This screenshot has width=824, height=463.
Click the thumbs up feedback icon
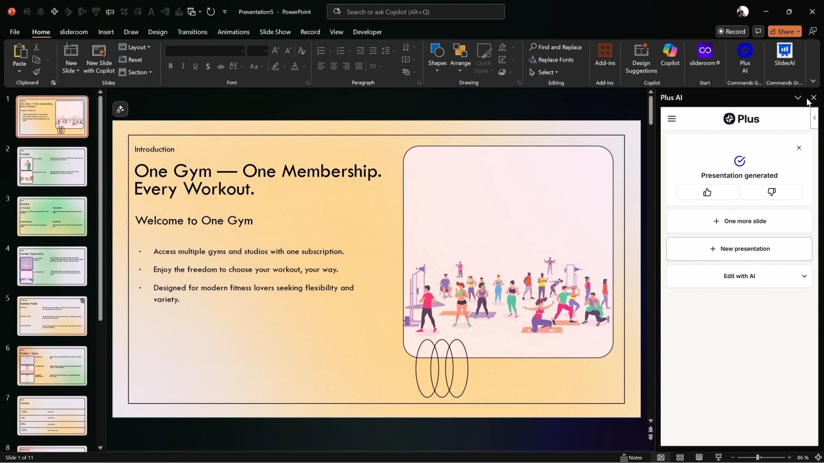tap(707, 192)
